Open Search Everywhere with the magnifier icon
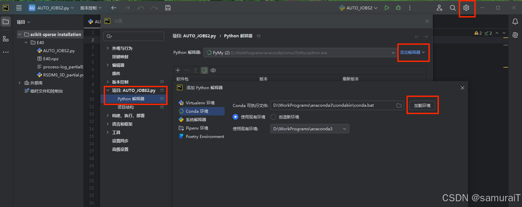The image size is (522, 207). click(x=453, y=8)
